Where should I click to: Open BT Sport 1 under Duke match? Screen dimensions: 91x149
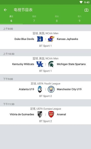(x=45, y=46)
